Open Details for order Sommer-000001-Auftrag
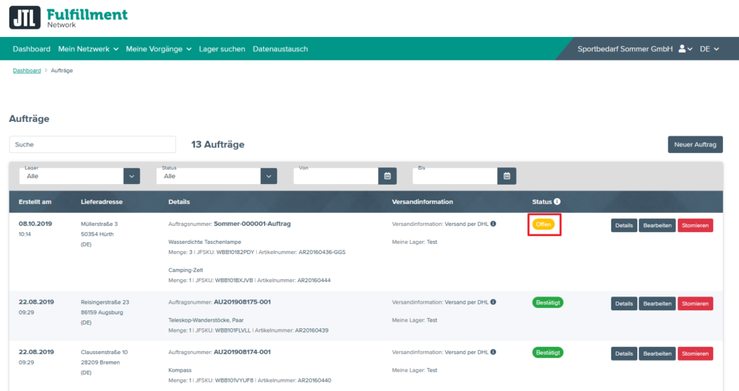 (624, 225)
